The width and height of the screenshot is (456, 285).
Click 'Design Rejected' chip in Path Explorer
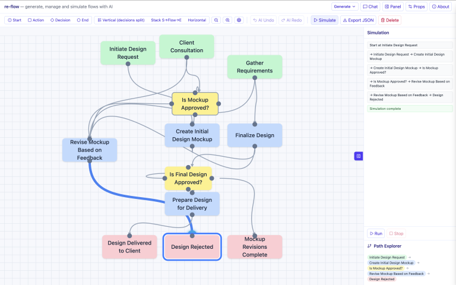tap(382, 279)
